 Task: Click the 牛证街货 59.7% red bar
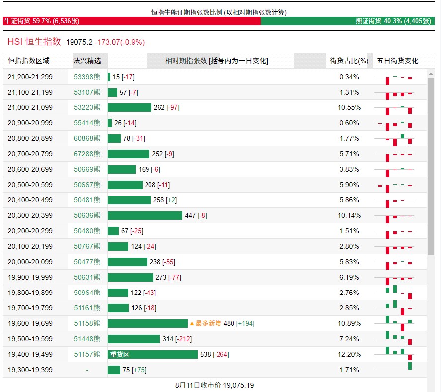[x=132, y=21]
